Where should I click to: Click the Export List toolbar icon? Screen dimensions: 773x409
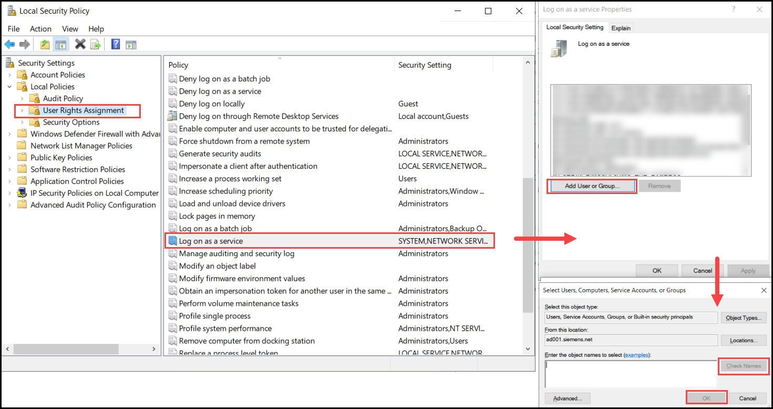pyautogui.click(x=96, y=45)
